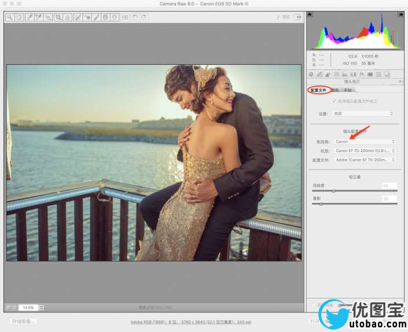Switch to the Tone Curve panel tab
Screen dimensions: 408x332
coord(319,75)
